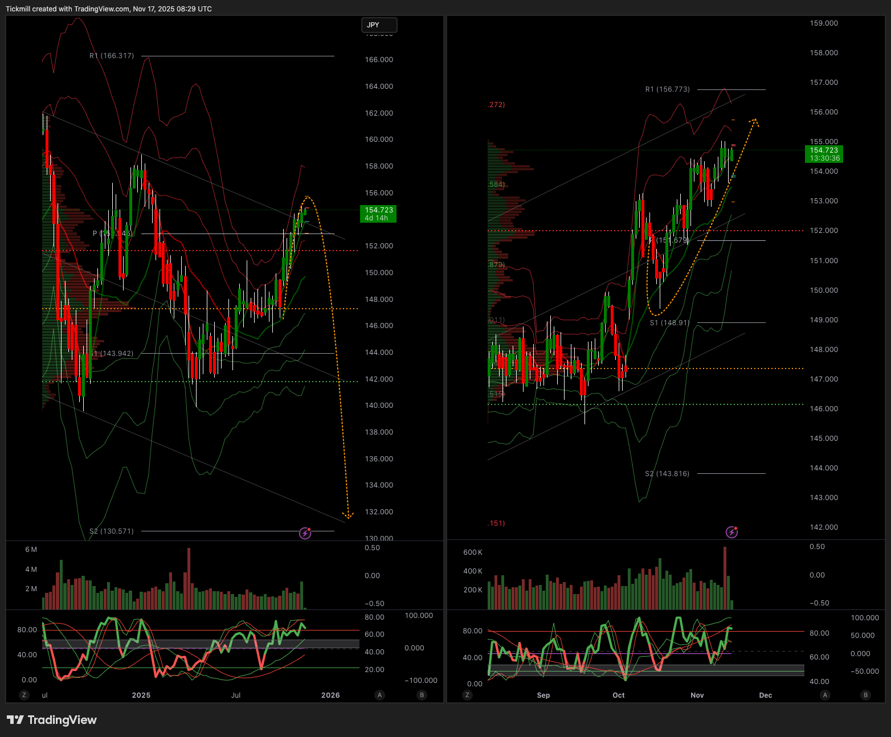This screenshot has width=891, height=737.
Task: Select the R1 (156.773) pivot label
Action: [x=667, y=89]
